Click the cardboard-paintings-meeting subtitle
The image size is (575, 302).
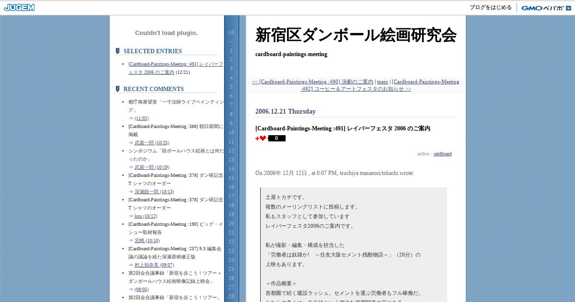291,54
